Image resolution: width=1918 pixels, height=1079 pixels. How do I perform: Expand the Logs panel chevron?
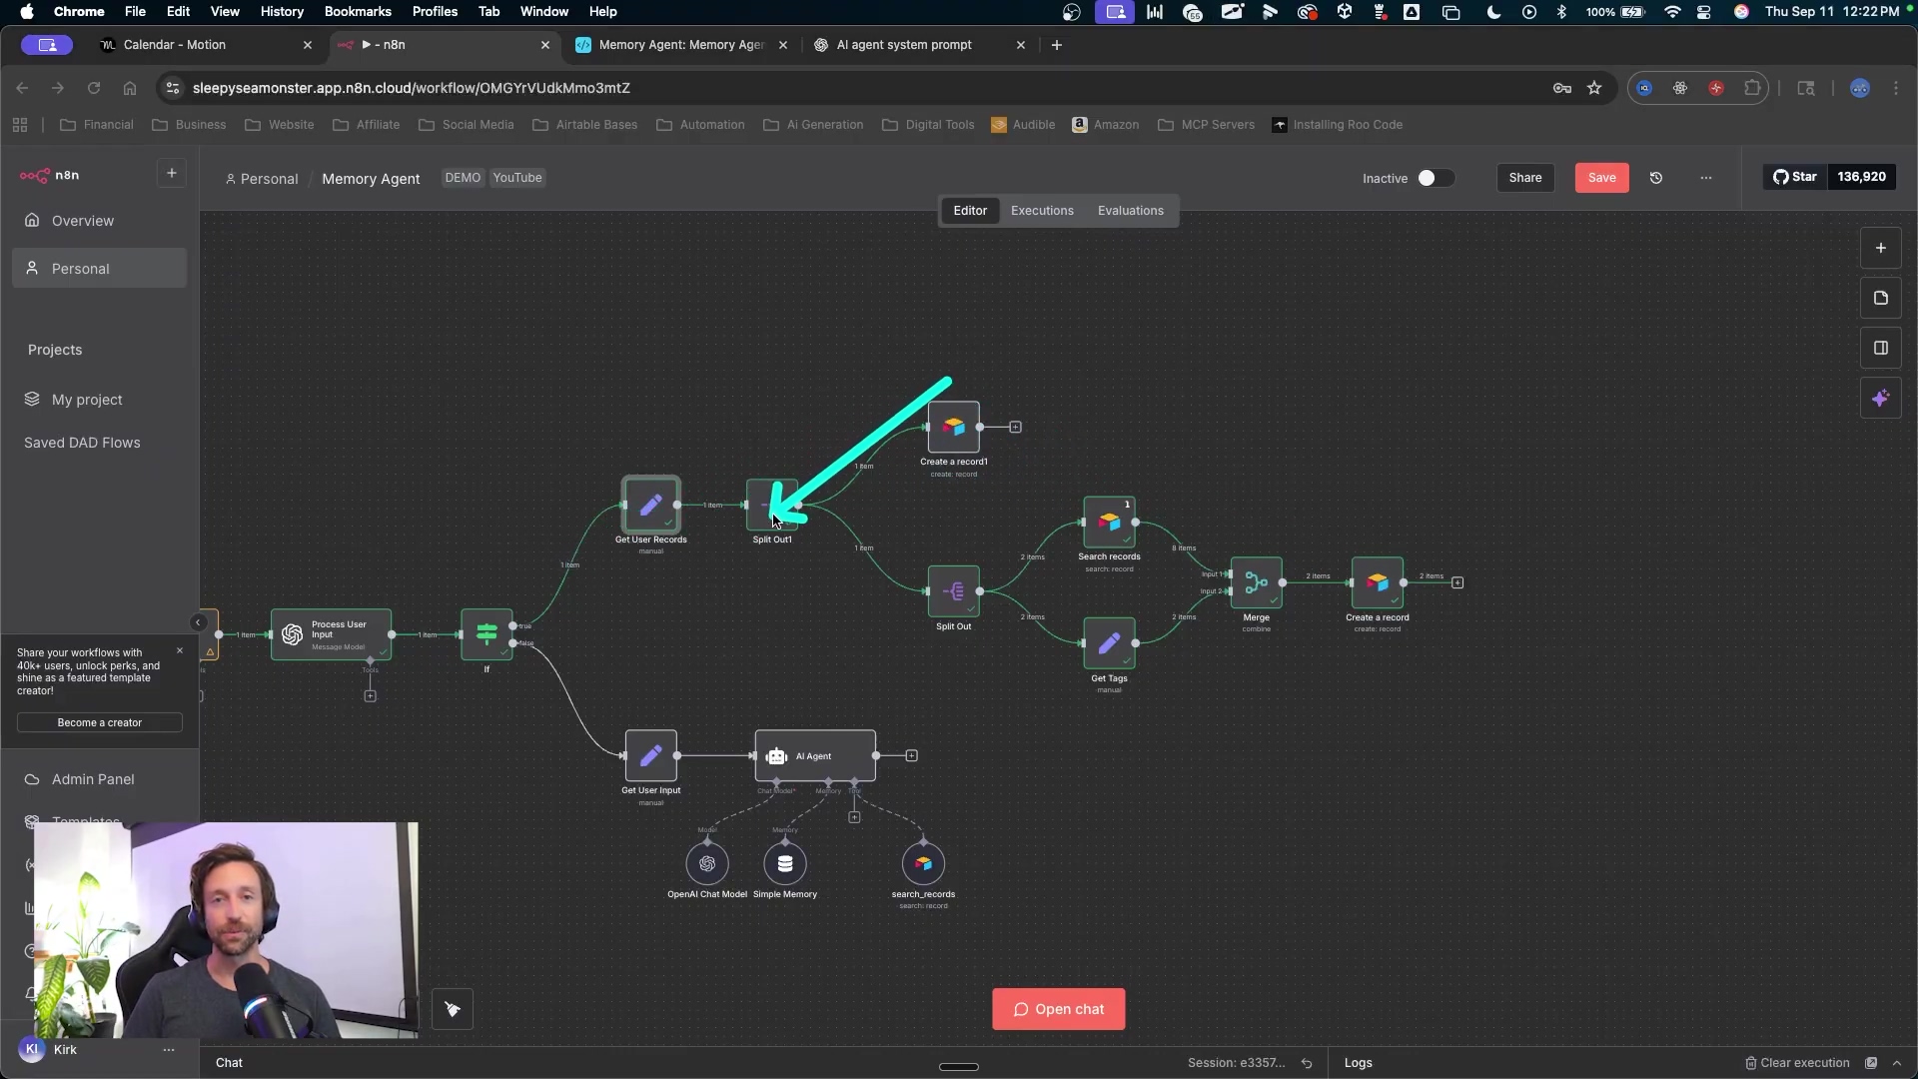1897,1063
